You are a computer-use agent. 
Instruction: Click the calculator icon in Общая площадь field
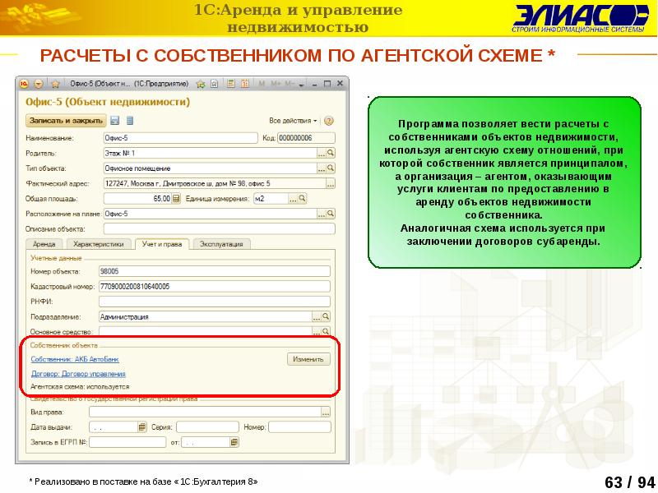tap(176, 199)
